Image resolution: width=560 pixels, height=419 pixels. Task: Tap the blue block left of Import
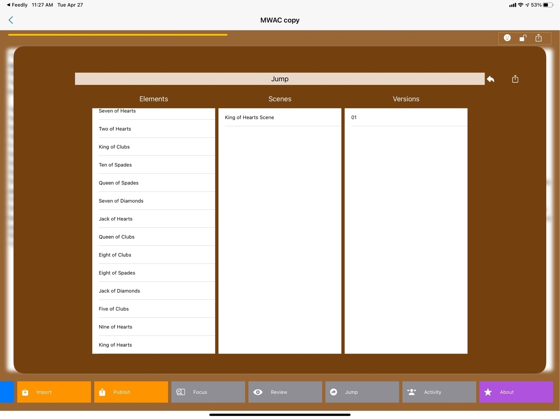7,392
